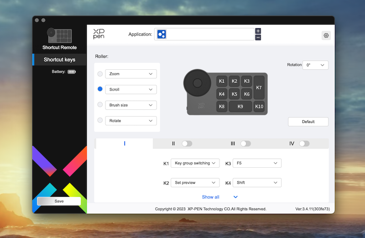Open the K1 Key group switching dropdown
Viewport: 365px width, 238px height.
point(195,163)
